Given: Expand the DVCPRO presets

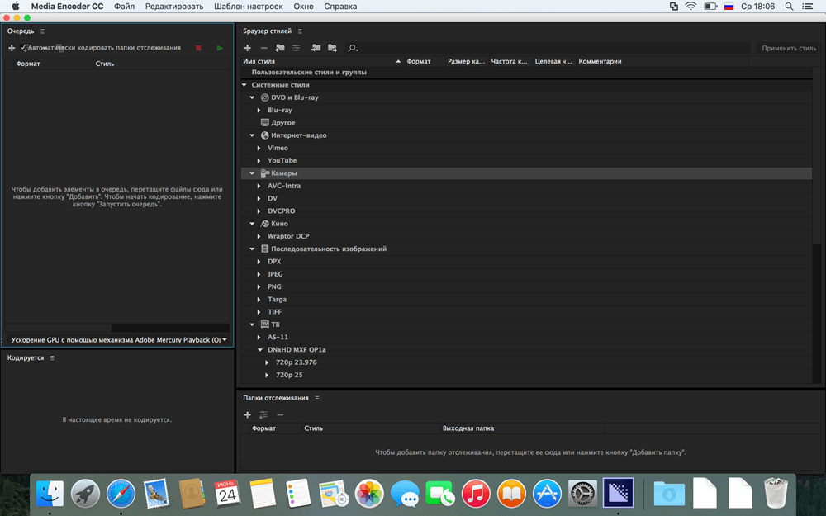Looking at the screenshot, I should 259,211.
